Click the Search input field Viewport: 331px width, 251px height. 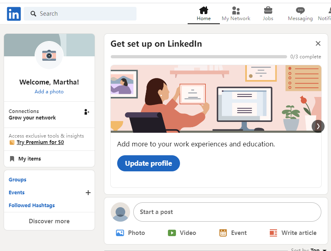click(x=80, y=14)
